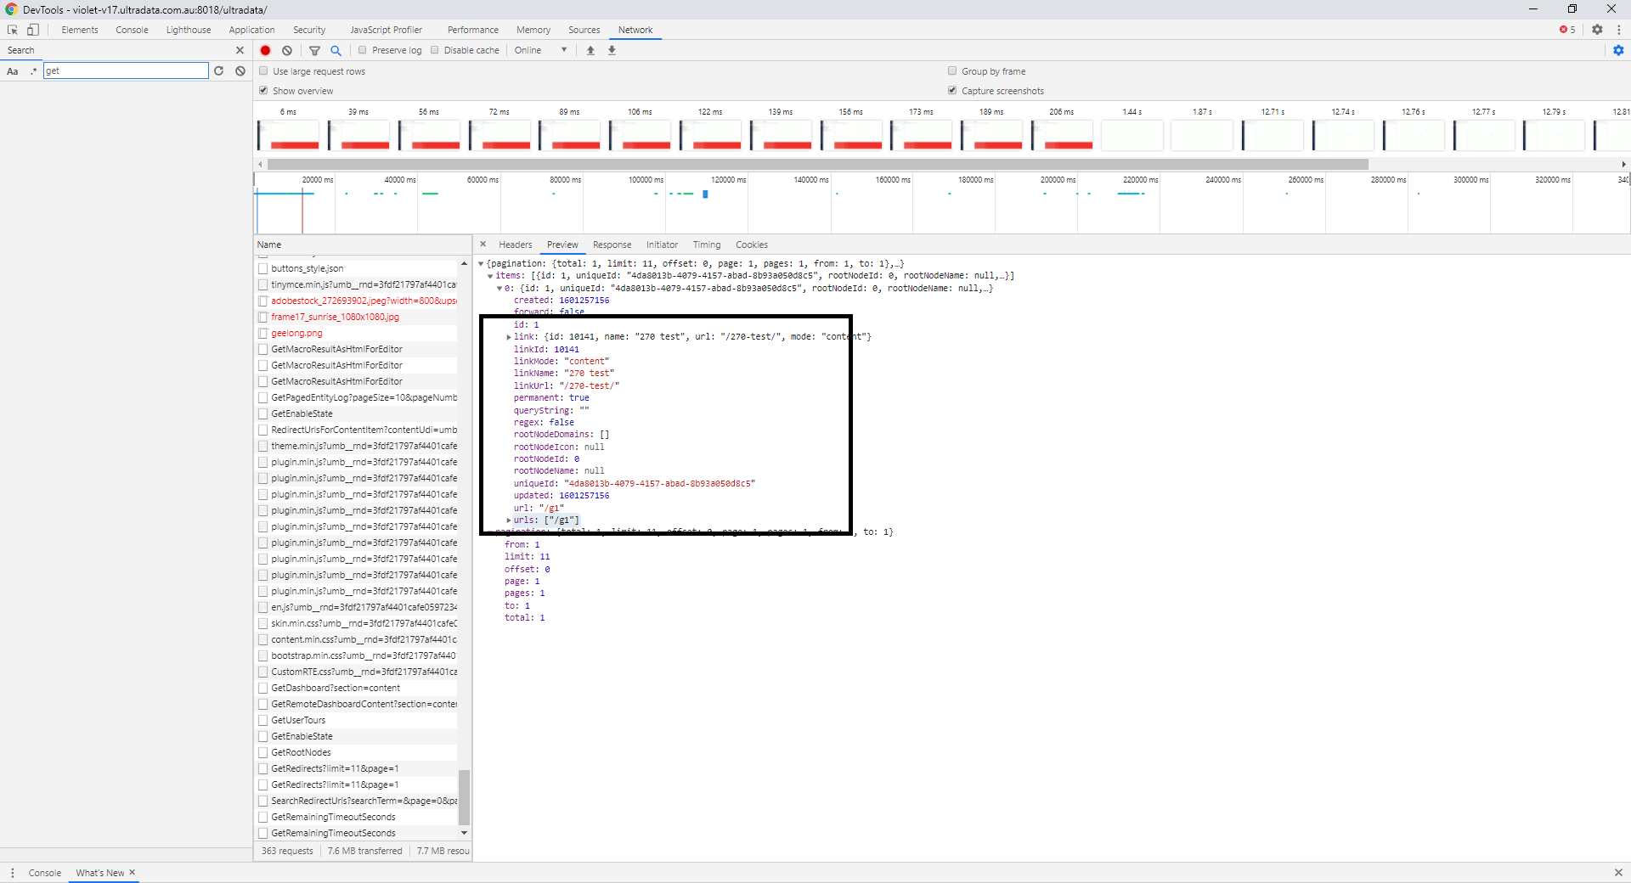The image size is (1648, 883).
Task: Click the screenshot filmstrip horizontal scrollbar
Action: click(817, 164)
